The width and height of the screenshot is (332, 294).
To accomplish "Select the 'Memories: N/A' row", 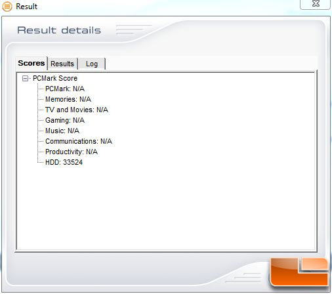I will pos(68,99).
